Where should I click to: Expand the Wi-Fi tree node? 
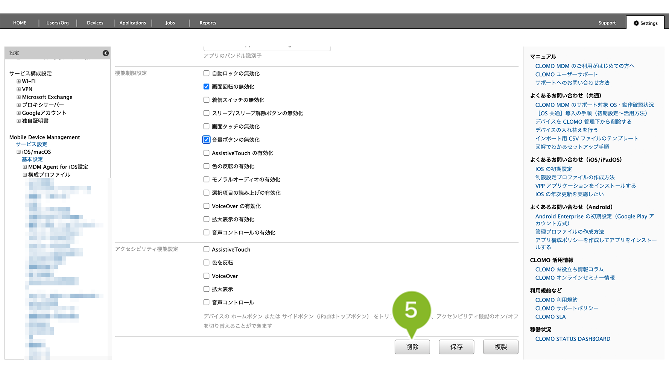click(x=18, y=81)
